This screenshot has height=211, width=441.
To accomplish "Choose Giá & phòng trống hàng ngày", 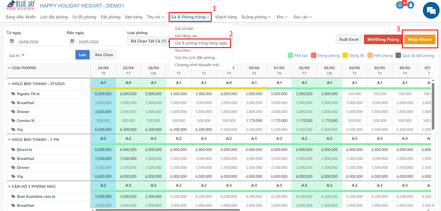I will (201, 43).
